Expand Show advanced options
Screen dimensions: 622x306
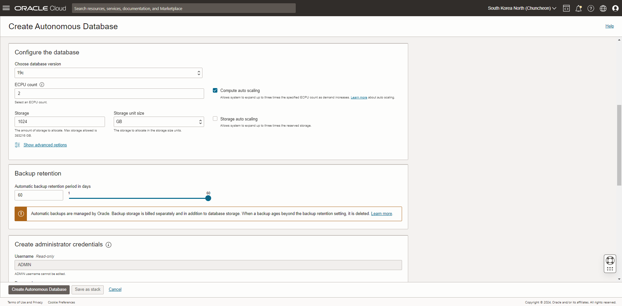[x=45, y=145]
